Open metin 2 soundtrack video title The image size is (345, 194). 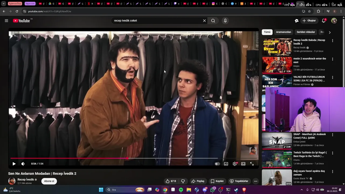310,60
